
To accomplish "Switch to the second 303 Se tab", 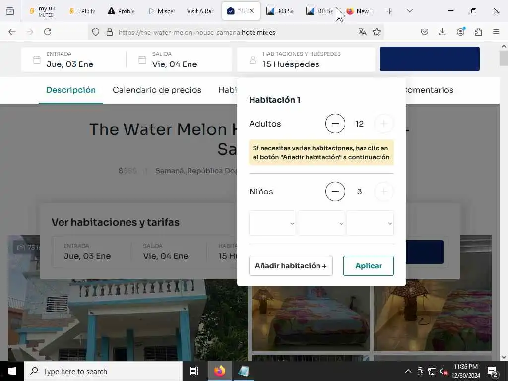I will pyautogui.click(x=320, y=11).
